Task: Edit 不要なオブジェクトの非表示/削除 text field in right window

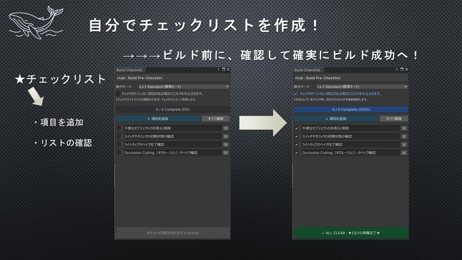Action: [351, 128]
